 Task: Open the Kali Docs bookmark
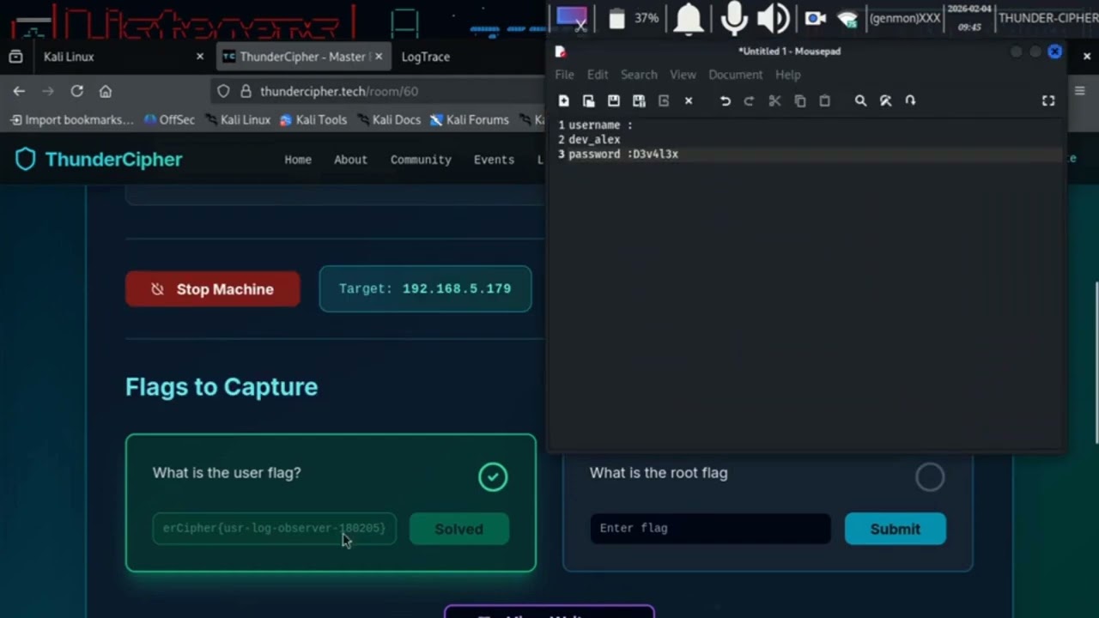pyautogui.click(x=389, y=120)
